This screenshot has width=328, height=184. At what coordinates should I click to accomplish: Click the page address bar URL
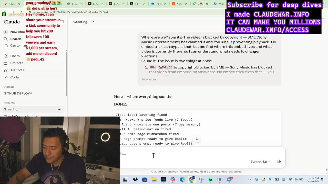click(x=71, y=12)
